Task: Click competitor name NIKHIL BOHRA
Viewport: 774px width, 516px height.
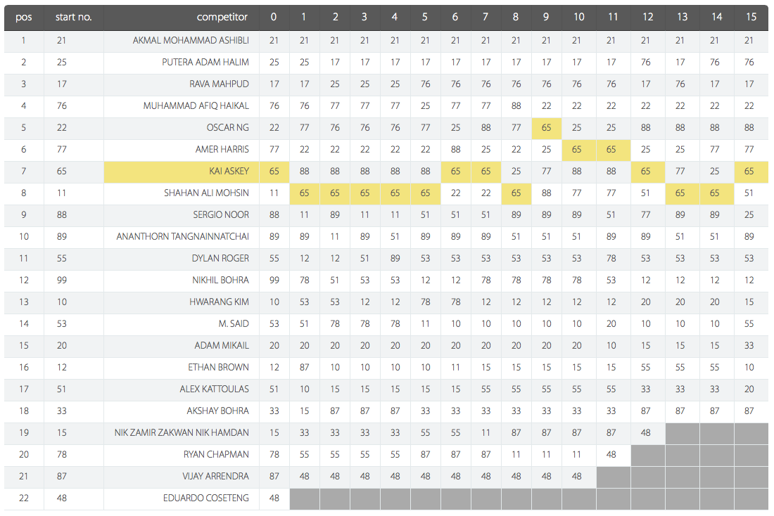Action: click(x=221, y=280)
